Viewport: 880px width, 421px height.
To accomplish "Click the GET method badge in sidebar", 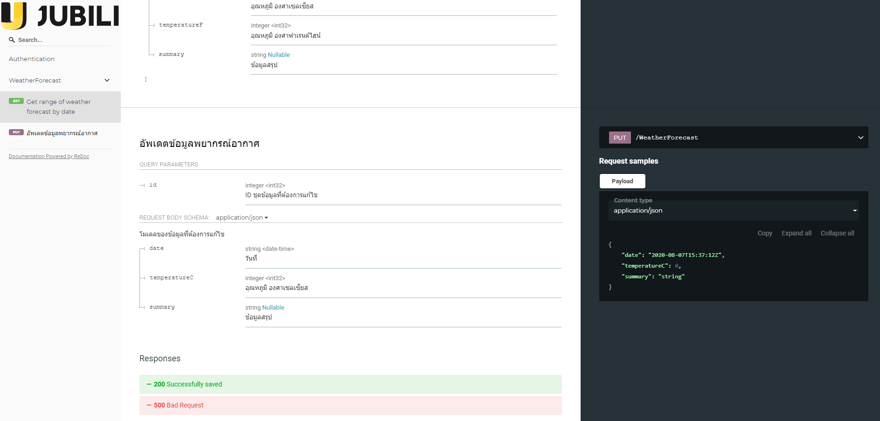I will tap(16, 101).
